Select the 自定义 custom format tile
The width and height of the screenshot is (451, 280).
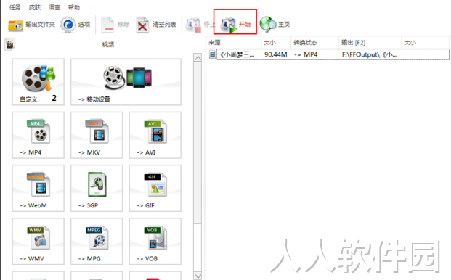(38, 82)
